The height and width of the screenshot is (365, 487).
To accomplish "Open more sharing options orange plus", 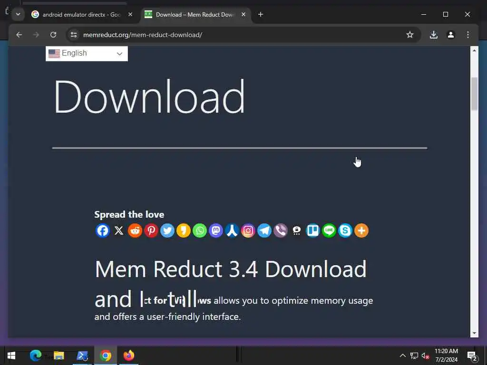I will [x=361, y=231].
